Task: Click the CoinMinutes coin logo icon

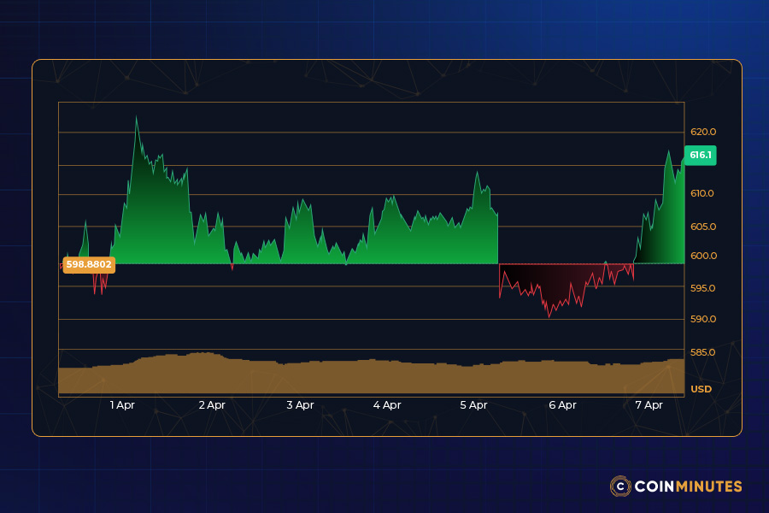Action: [620, 486]
